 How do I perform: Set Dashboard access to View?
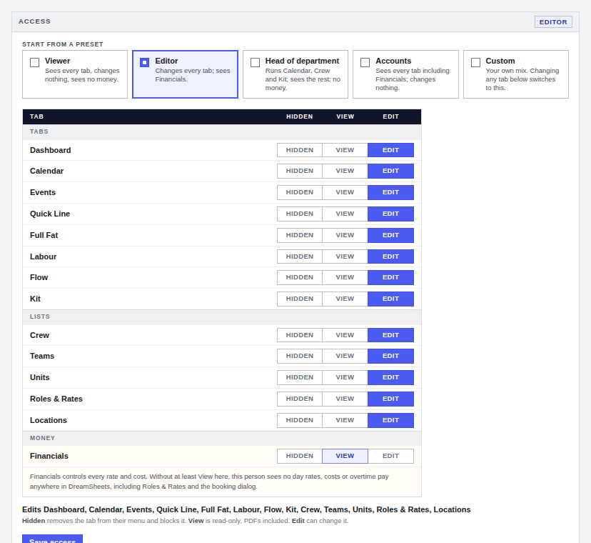[x=345, y=150]
